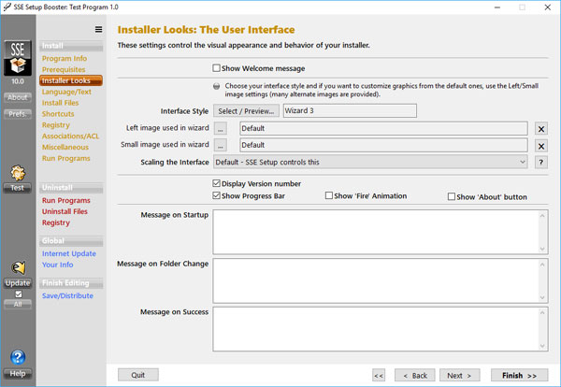Open the orange Run Programs section under Install

[66, 158]
